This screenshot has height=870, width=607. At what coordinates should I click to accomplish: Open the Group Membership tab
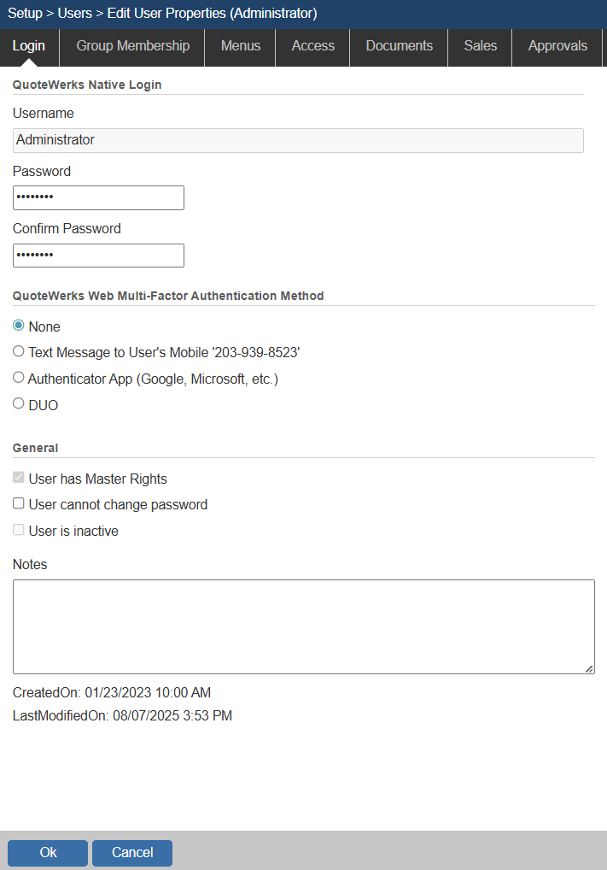(132, 46)
